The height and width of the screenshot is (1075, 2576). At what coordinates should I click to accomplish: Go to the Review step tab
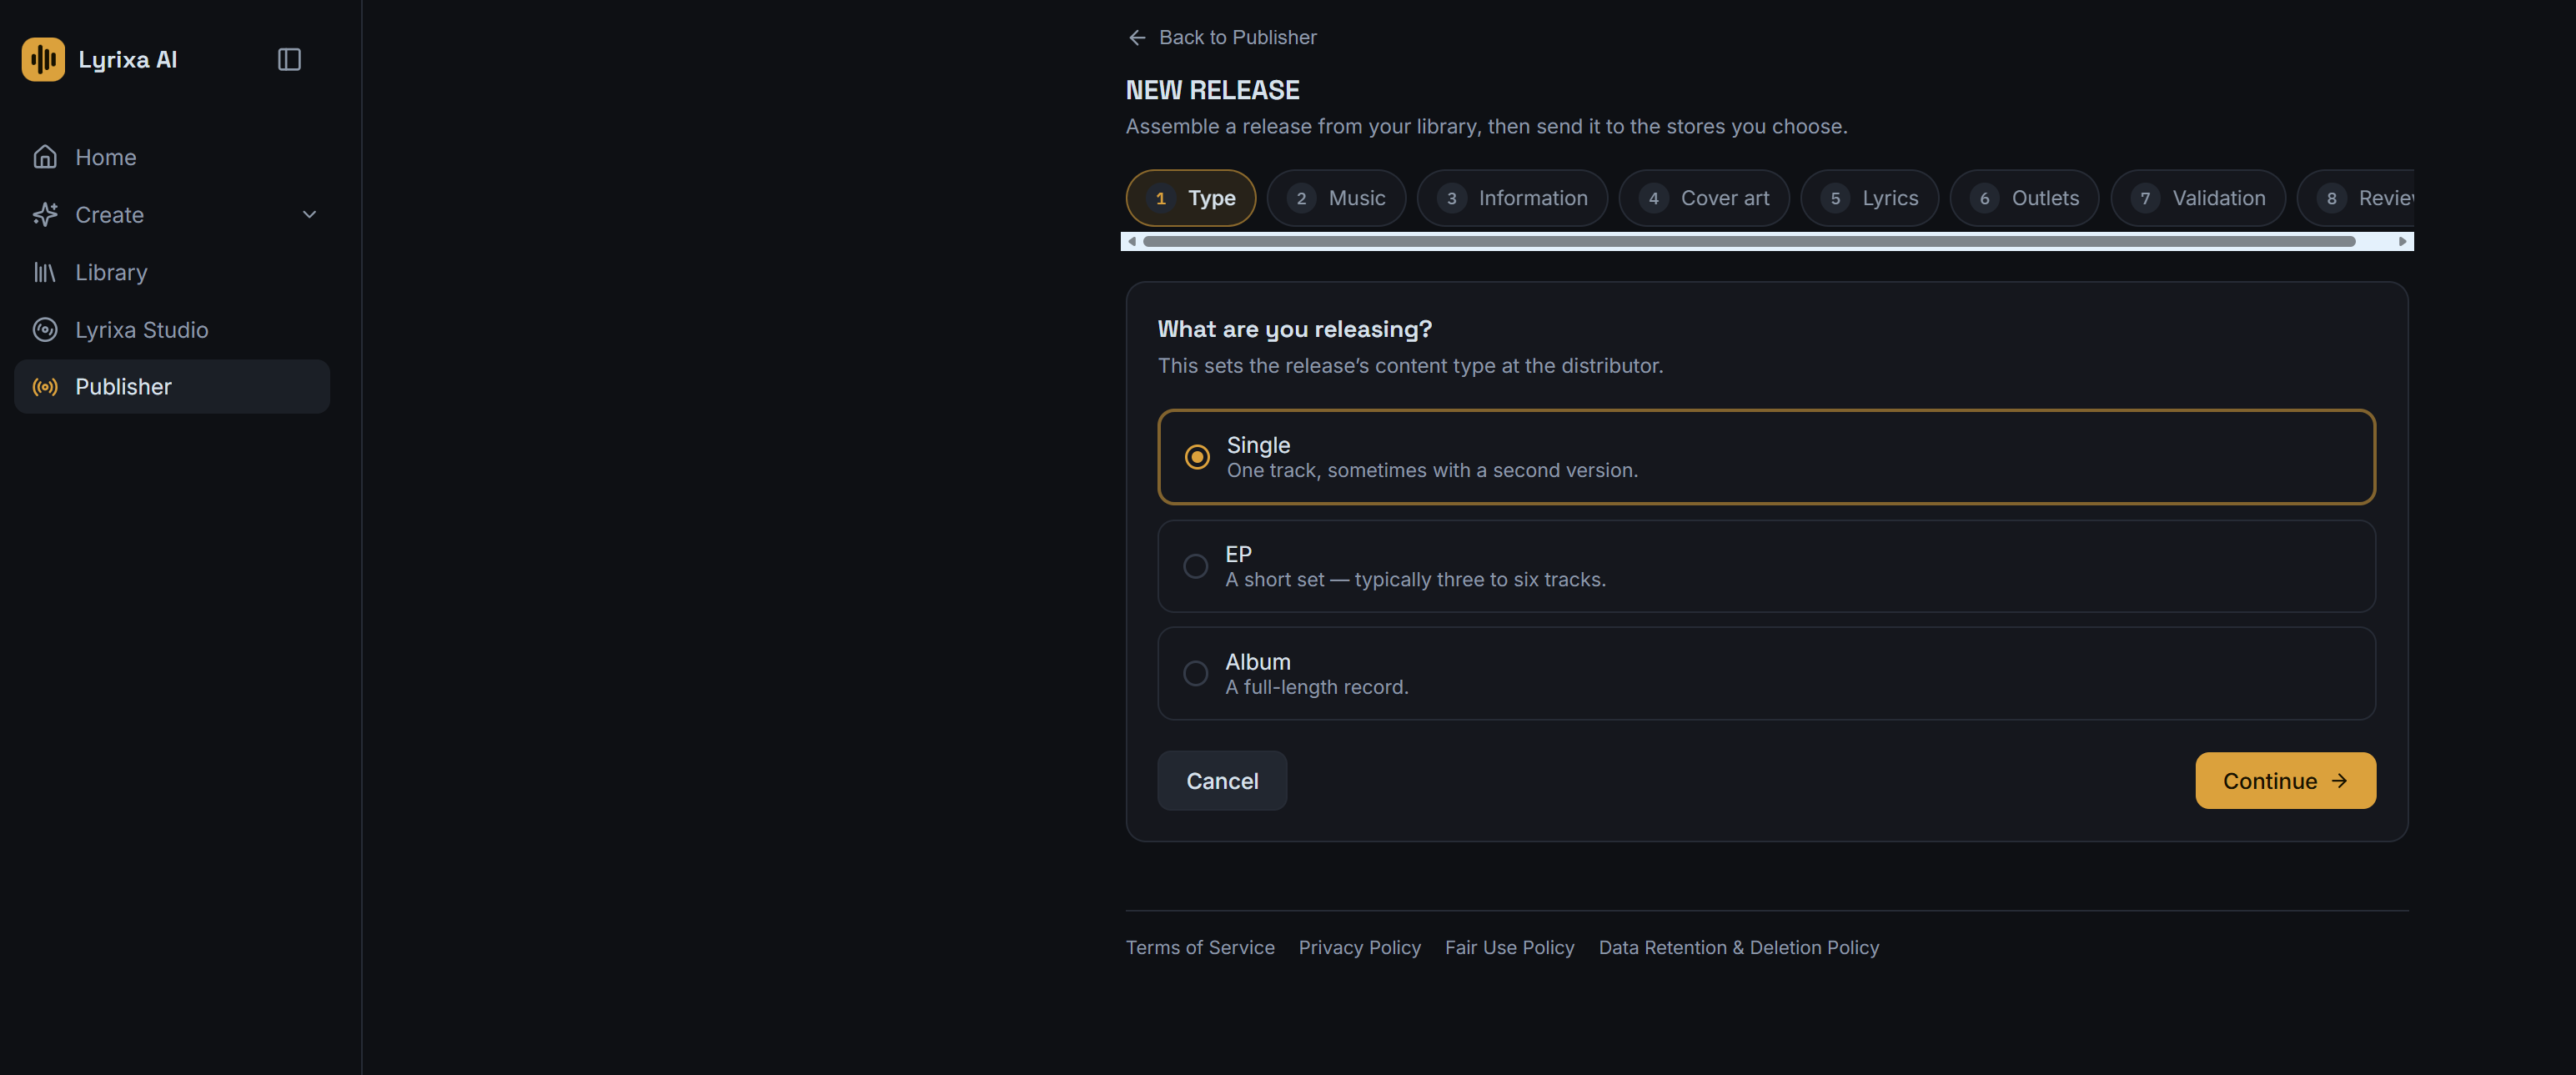tap(2357, 198)
